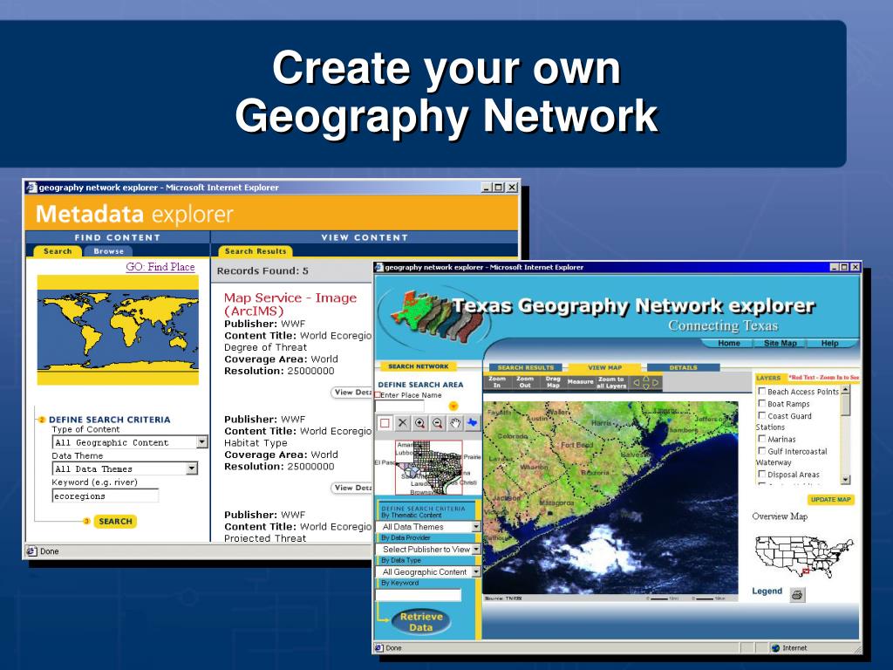Select the magnifier zoom-out tool under Define Search Area
This screenshot has height=670, width=893.
(x=438, y=423)
